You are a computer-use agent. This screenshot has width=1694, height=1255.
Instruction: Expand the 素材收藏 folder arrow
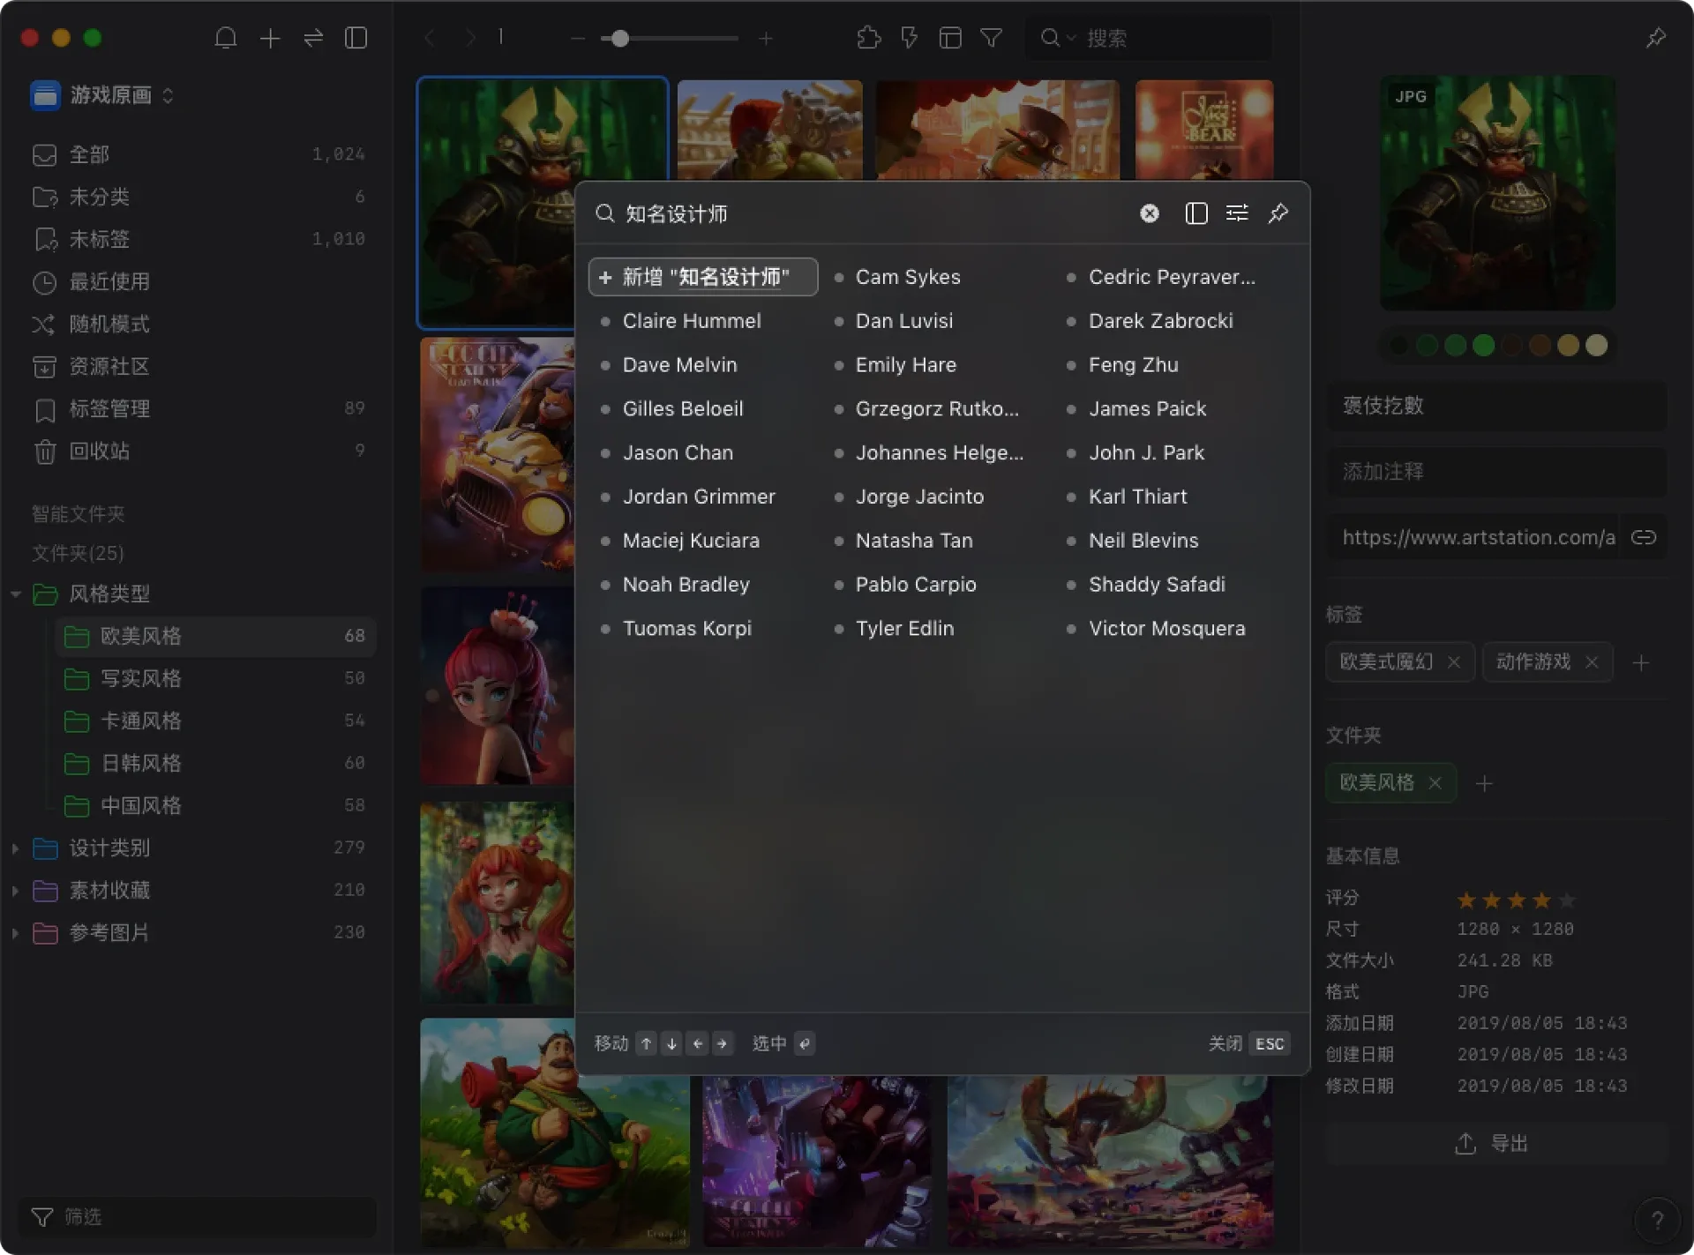pyautogui.click(x=16, y=890)
